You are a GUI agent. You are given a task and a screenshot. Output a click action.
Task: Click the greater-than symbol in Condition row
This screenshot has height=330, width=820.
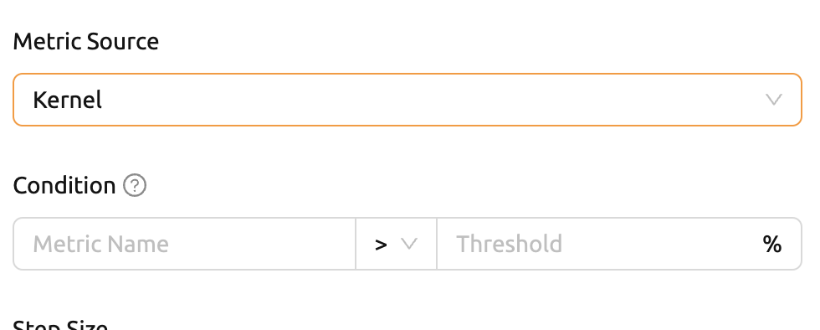382,245
